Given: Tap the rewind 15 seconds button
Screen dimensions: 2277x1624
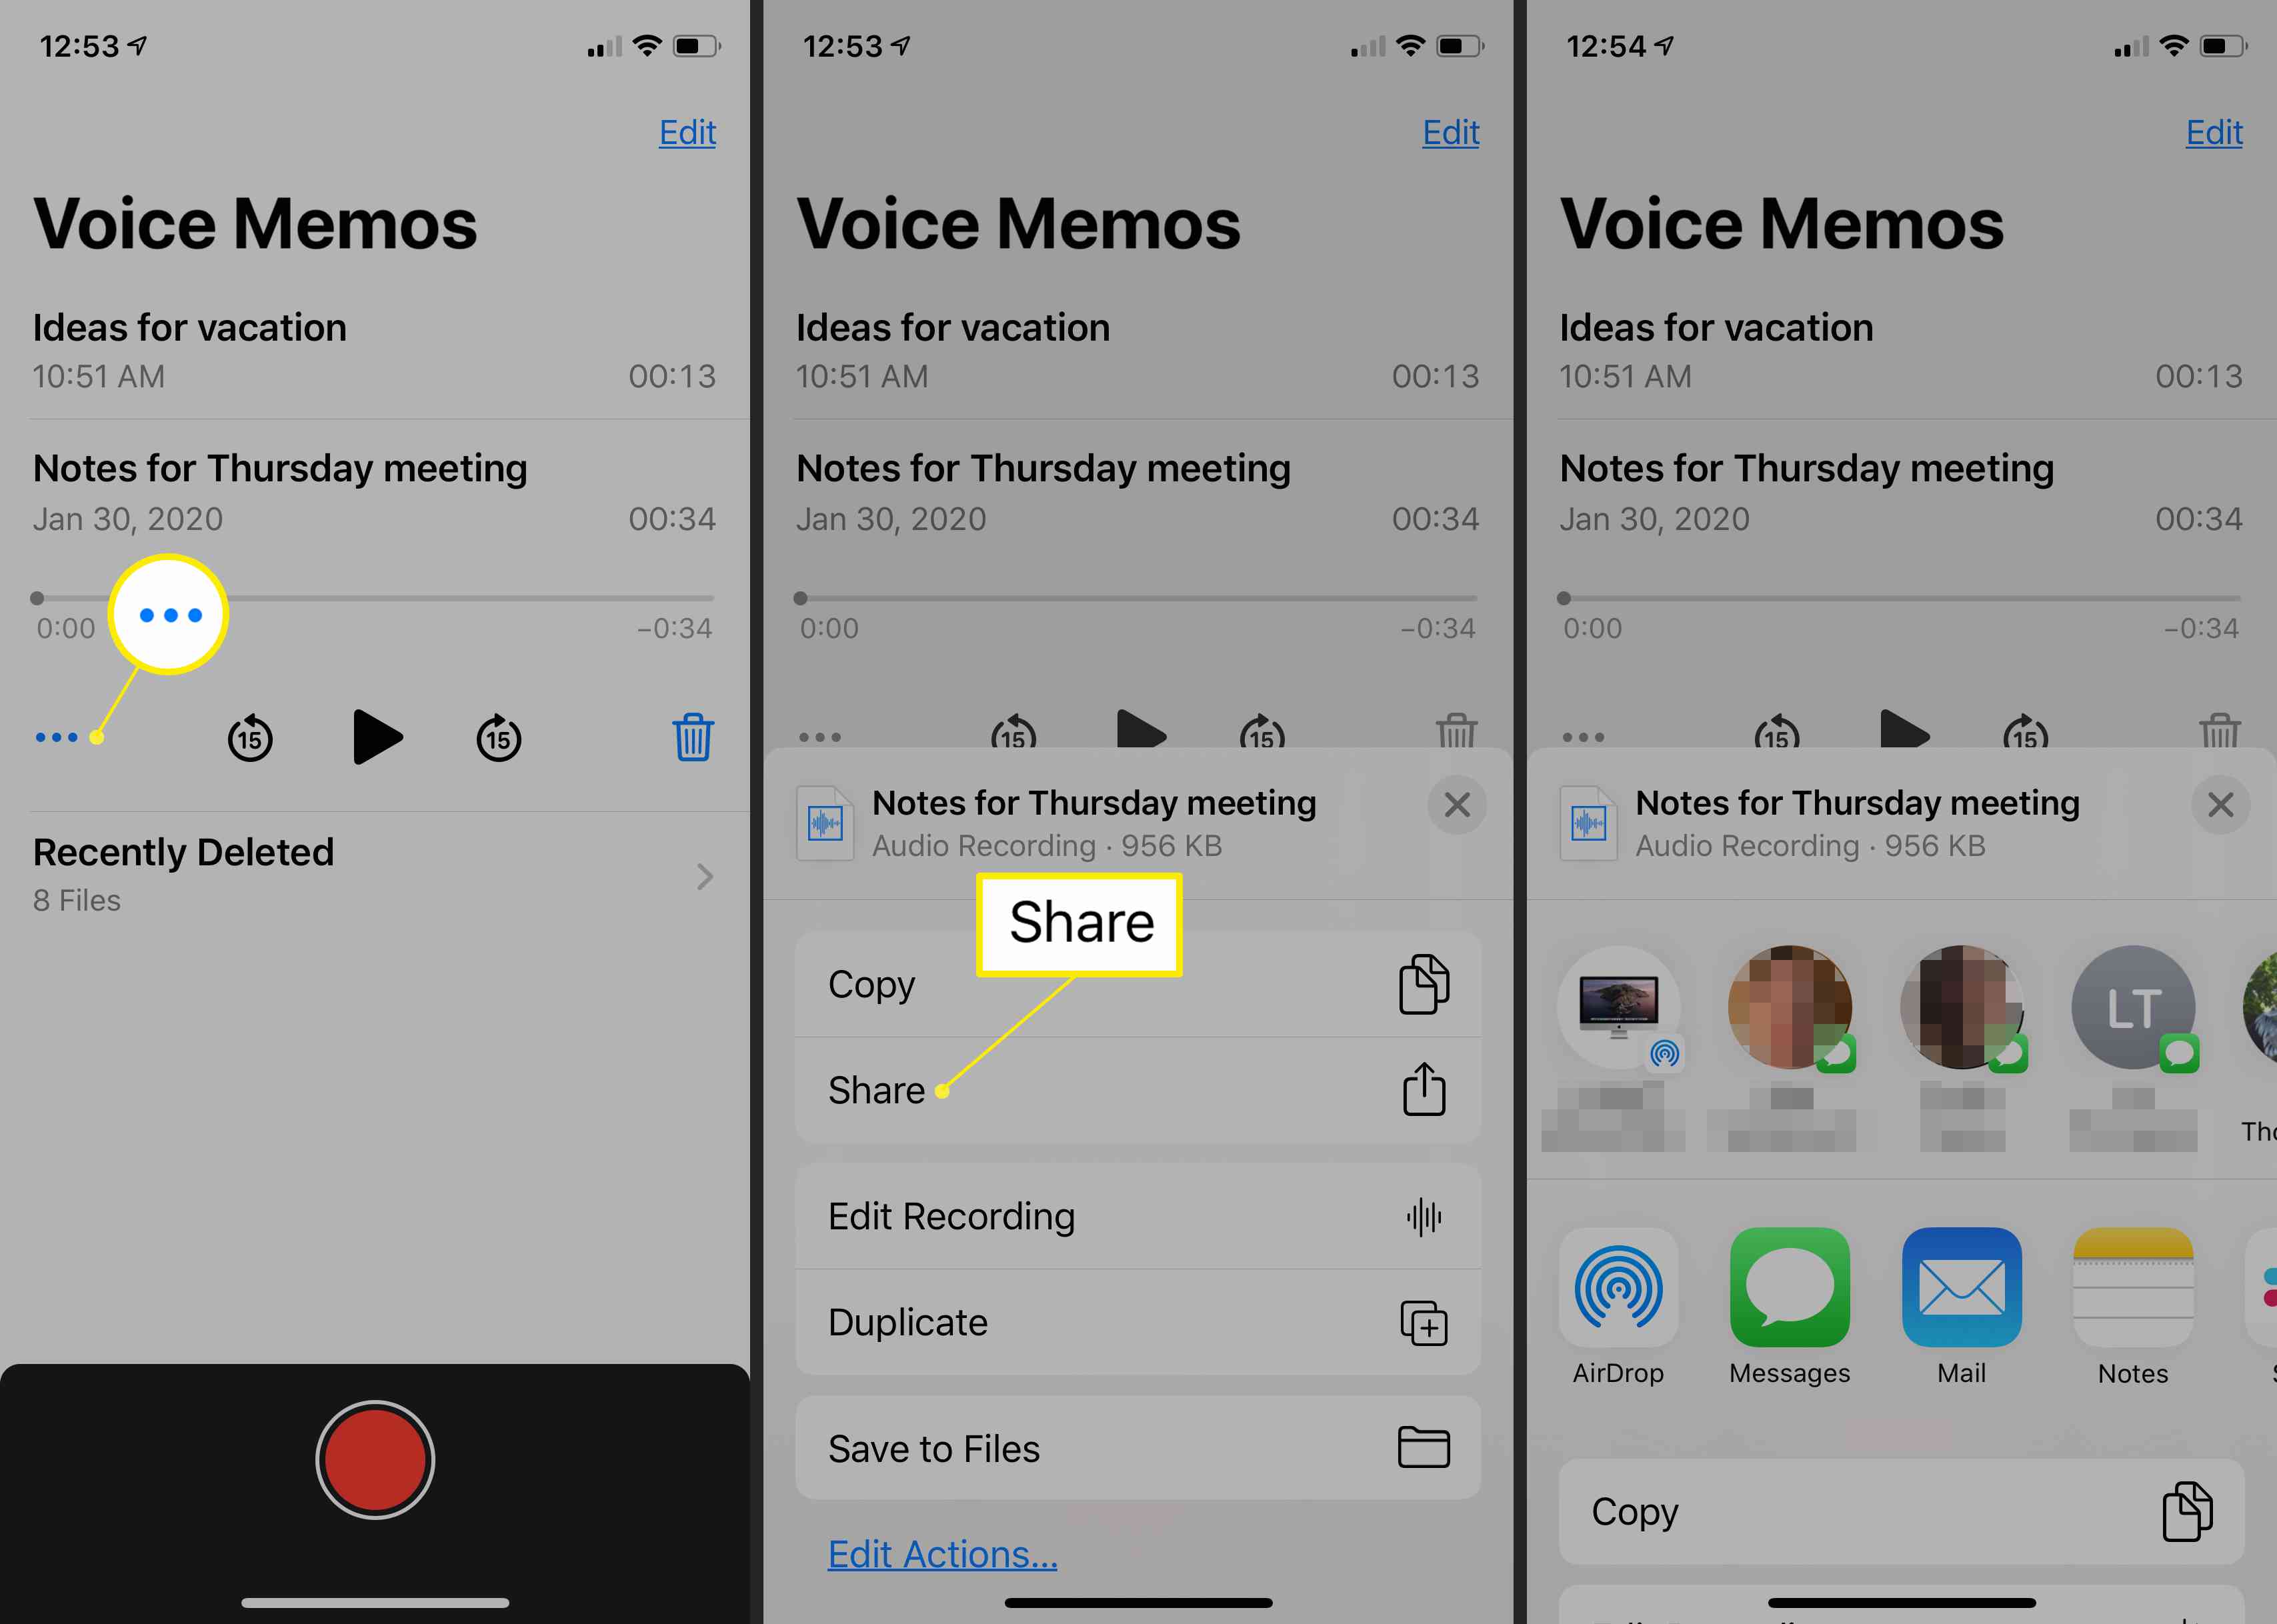Looking at the screenshot, I should coord(246,735).
